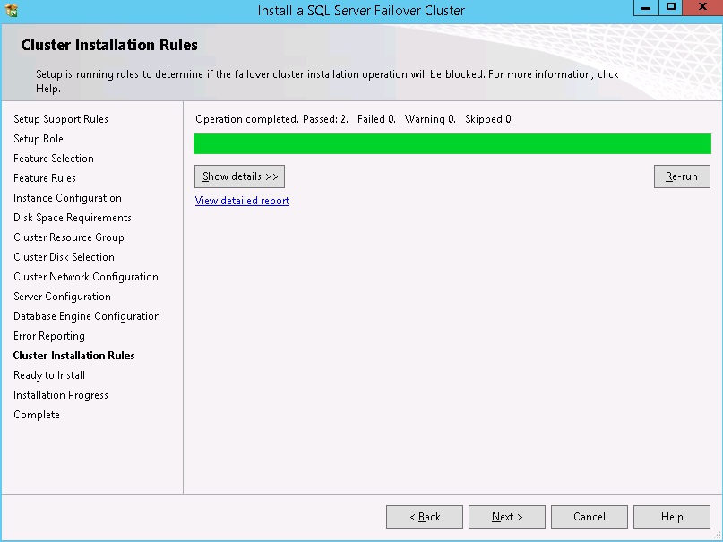723x542 pixels.
Task: Select Cluster Disk Selection step
Action: click(65, 257)
